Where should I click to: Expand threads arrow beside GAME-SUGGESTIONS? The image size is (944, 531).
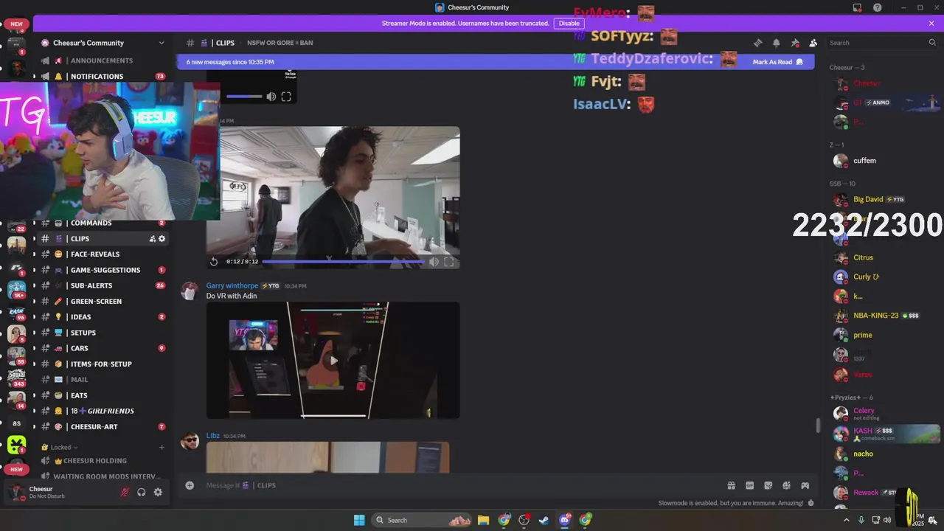click(x=33, y=270)
